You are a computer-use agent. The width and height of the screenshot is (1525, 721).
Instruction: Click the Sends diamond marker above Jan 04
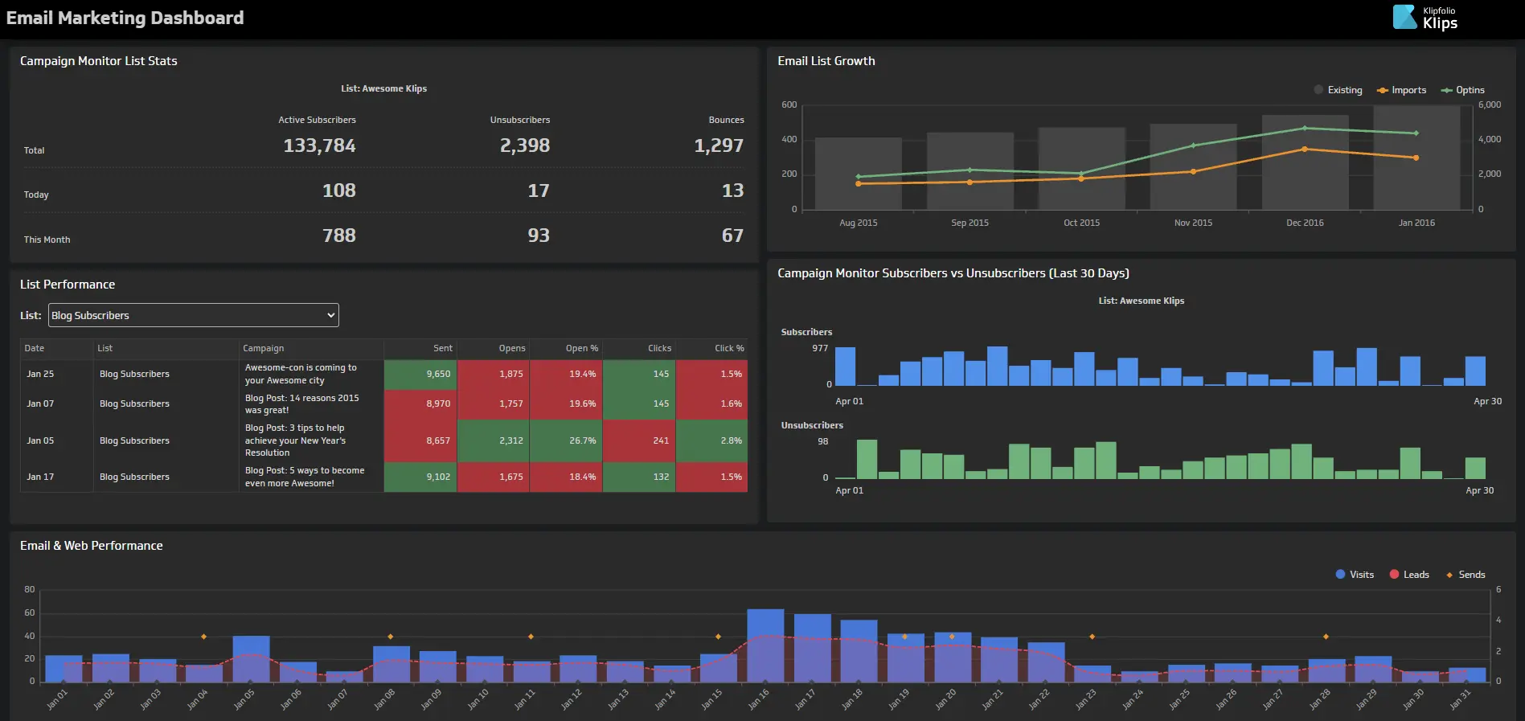pyautogui.click(x=203, y=637)
